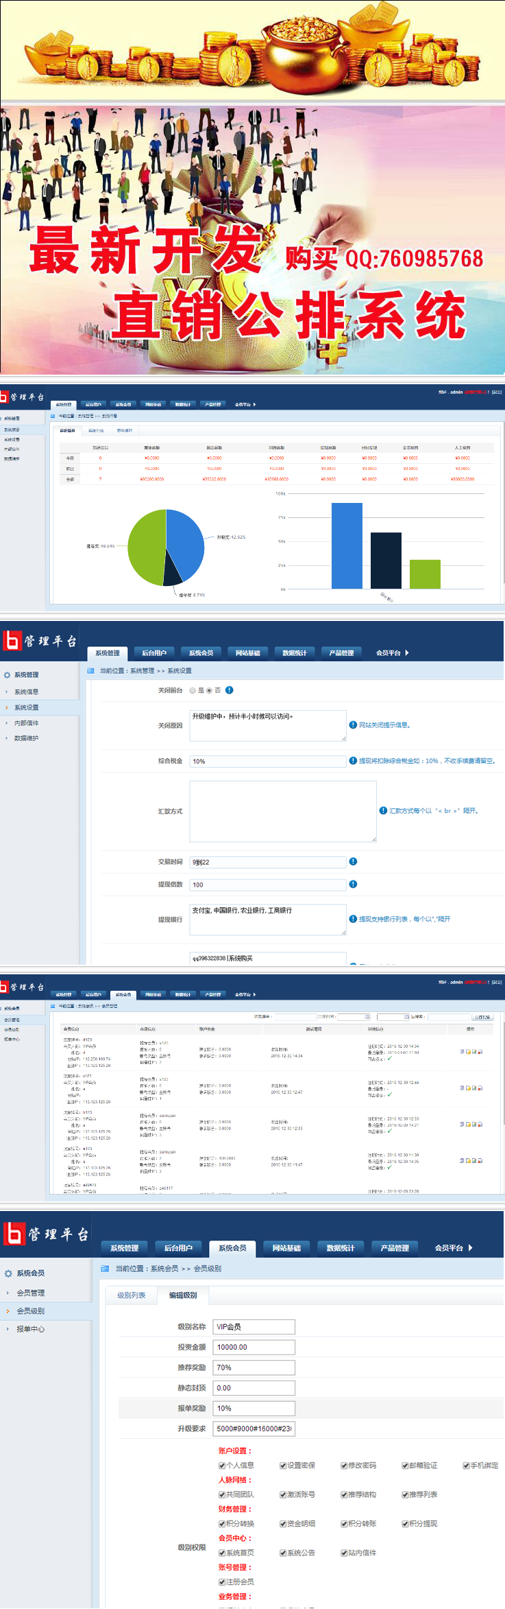This screenshot has height=1609, width=505.
Task: Switch to the 级别列表 tab
Action: [x=131, y=1295]
